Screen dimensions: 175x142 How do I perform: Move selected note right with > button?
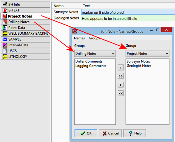pos(120,68)
